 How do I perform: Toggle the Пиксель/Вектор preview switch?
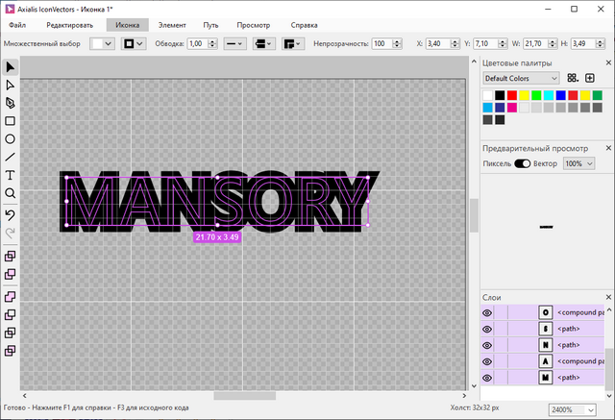coord(522,163)
